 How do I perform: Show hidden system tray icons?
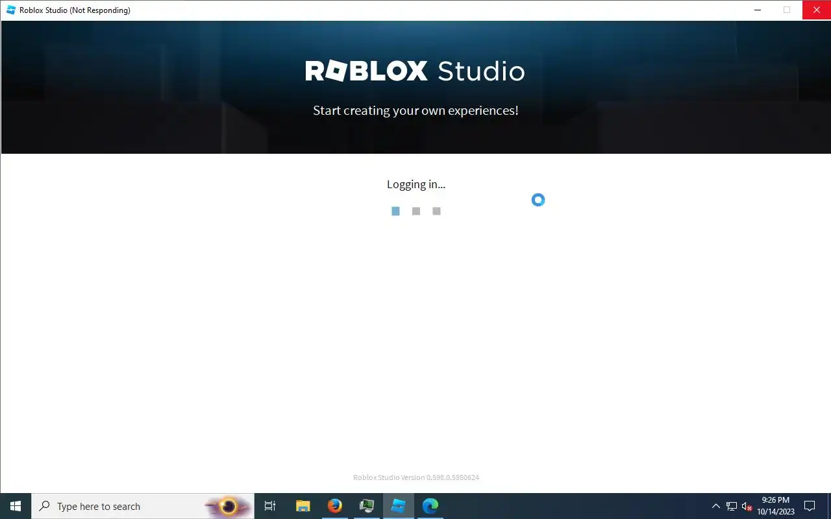click(x=715, y=506)
